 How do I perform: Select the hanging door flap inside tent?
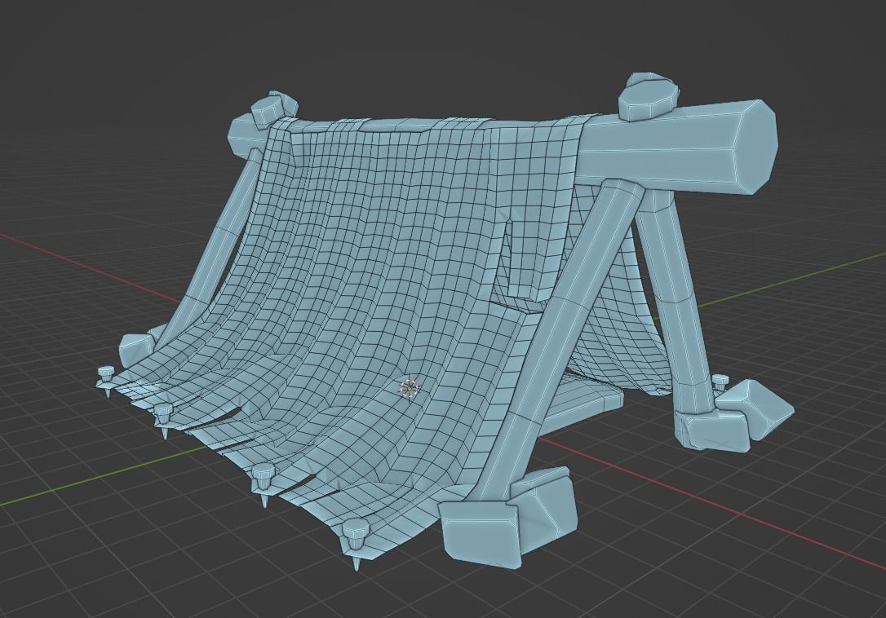(x=530, y=257)
